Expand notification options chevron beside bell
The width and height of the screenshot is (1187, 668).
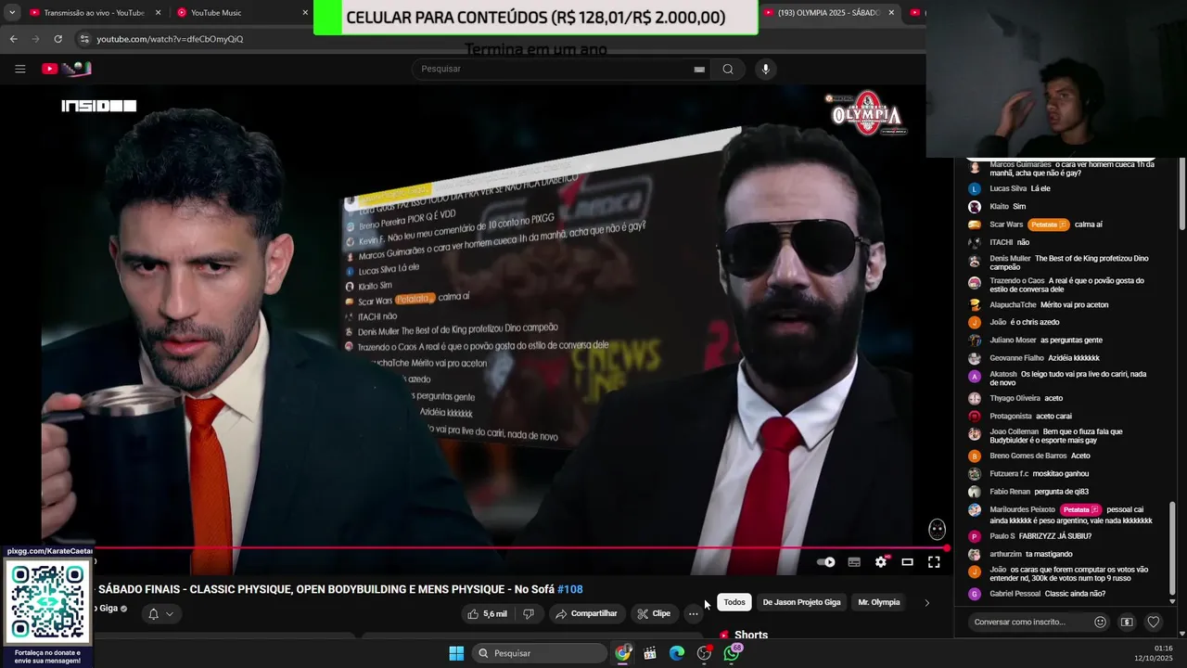169,613
